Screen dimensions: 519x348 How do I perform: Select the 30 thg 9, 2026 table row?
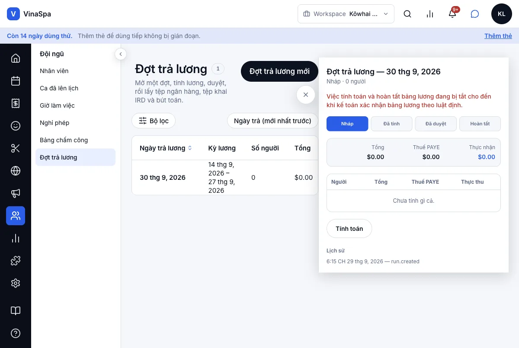[225, 178]
